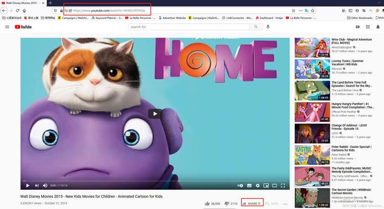384x209 pixels.
Task: Open Official Pink Panther channel link
Action: pyautogui.click(x=344, y=112)
